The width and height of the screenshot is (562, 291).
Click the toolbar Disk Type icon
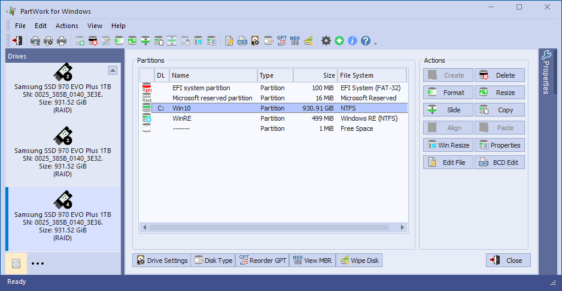(269, 41)
